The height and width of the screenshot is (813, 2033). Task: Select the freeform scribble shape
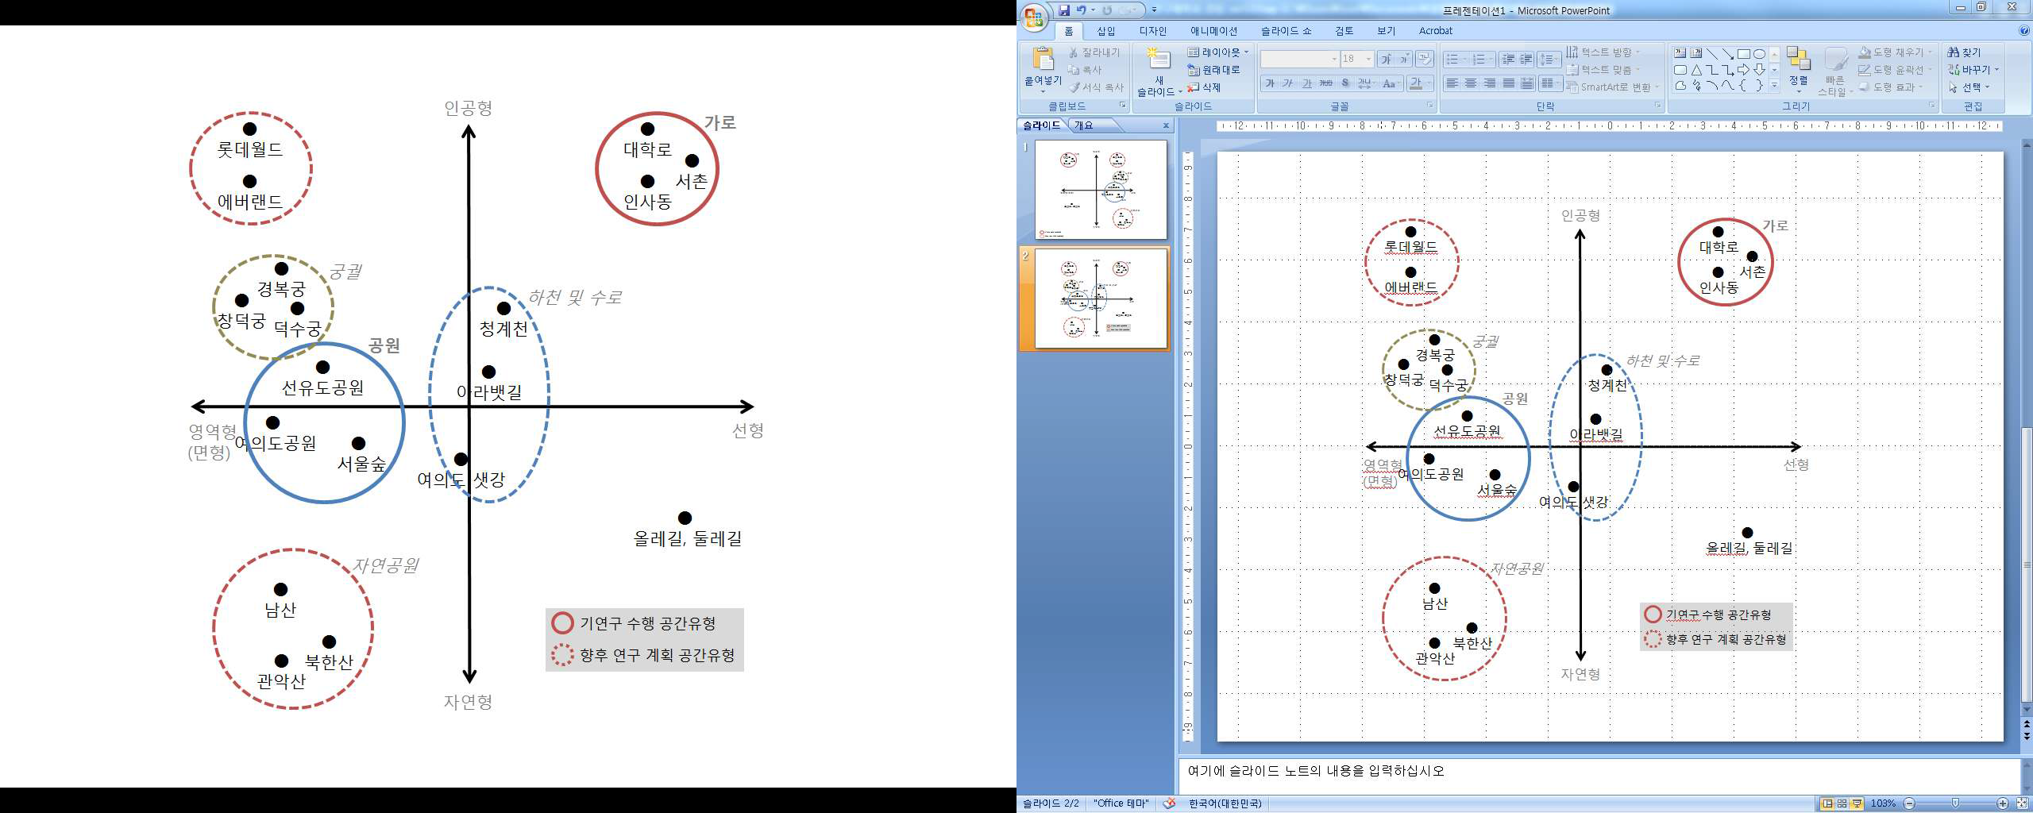pos(1695,86)
